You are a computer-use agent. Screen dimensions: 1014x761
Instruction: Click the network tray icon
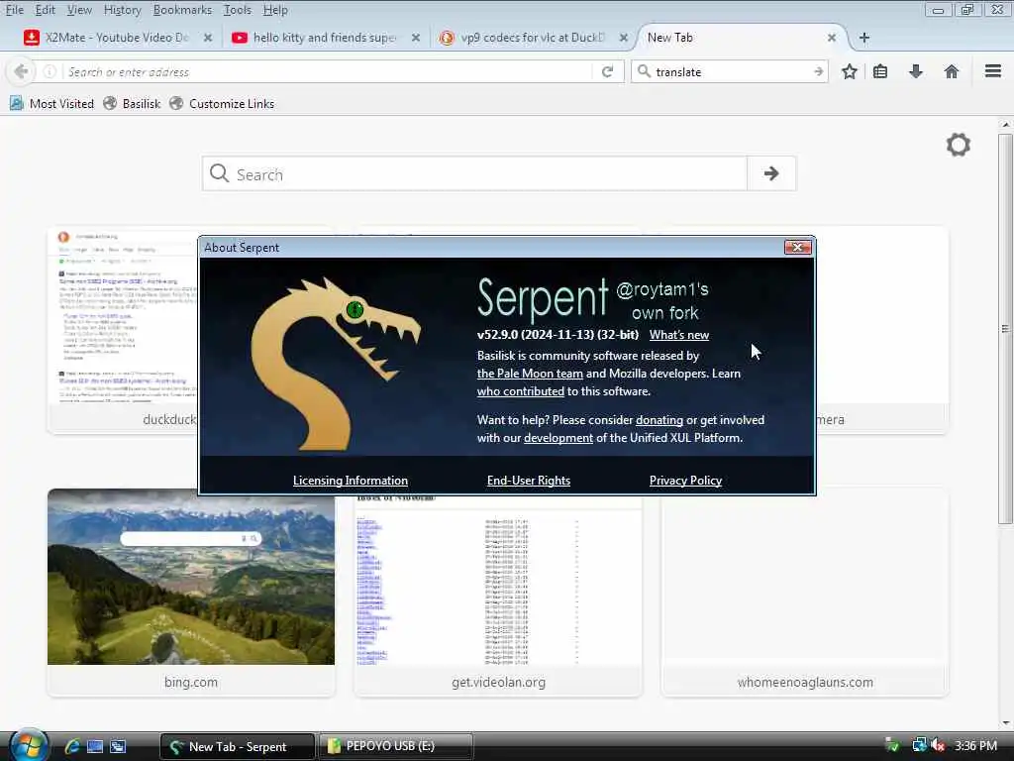[919, 745]
